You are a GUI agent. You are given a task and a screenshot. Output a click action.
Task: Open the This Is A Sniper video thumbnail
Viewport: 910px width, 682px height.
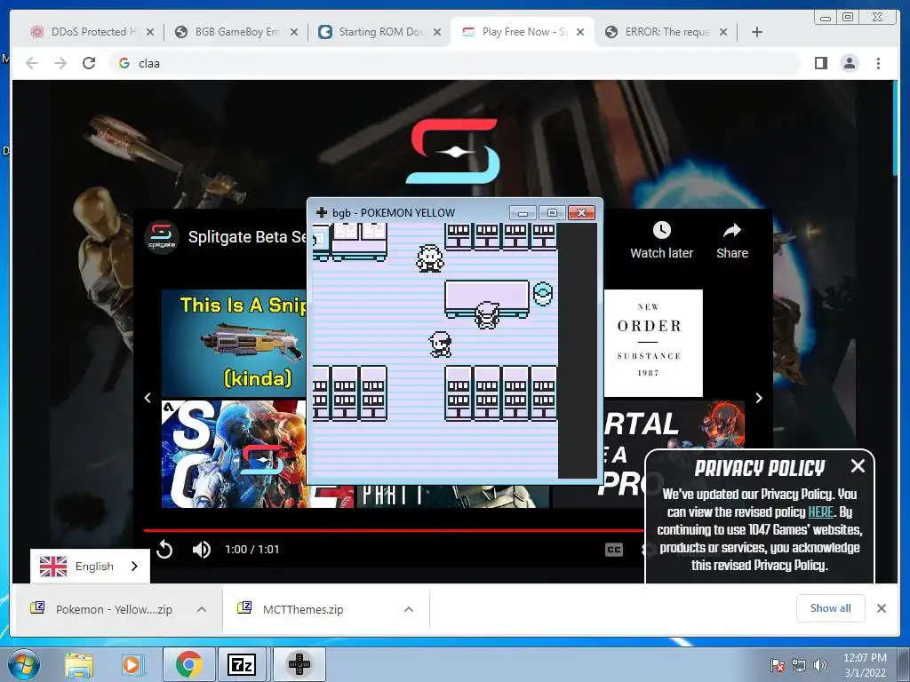(x=234, y=344)
